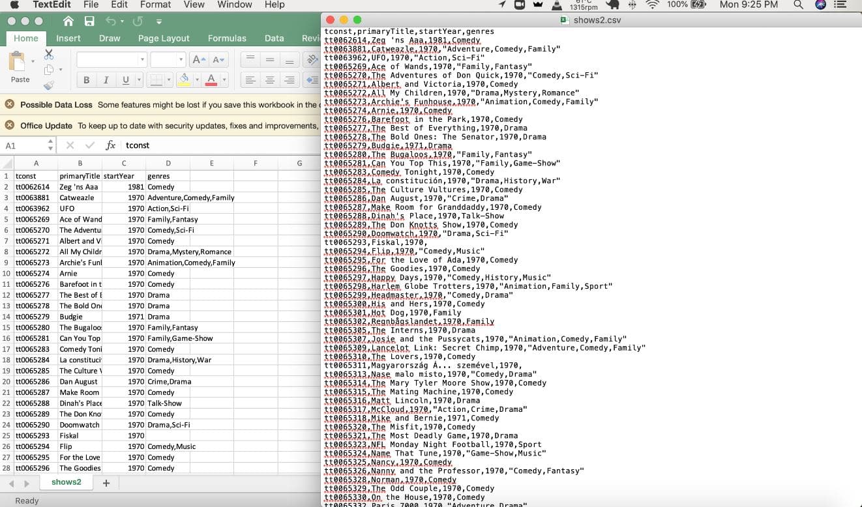Toggle Top Align for cell text

(x=249, y=59)
